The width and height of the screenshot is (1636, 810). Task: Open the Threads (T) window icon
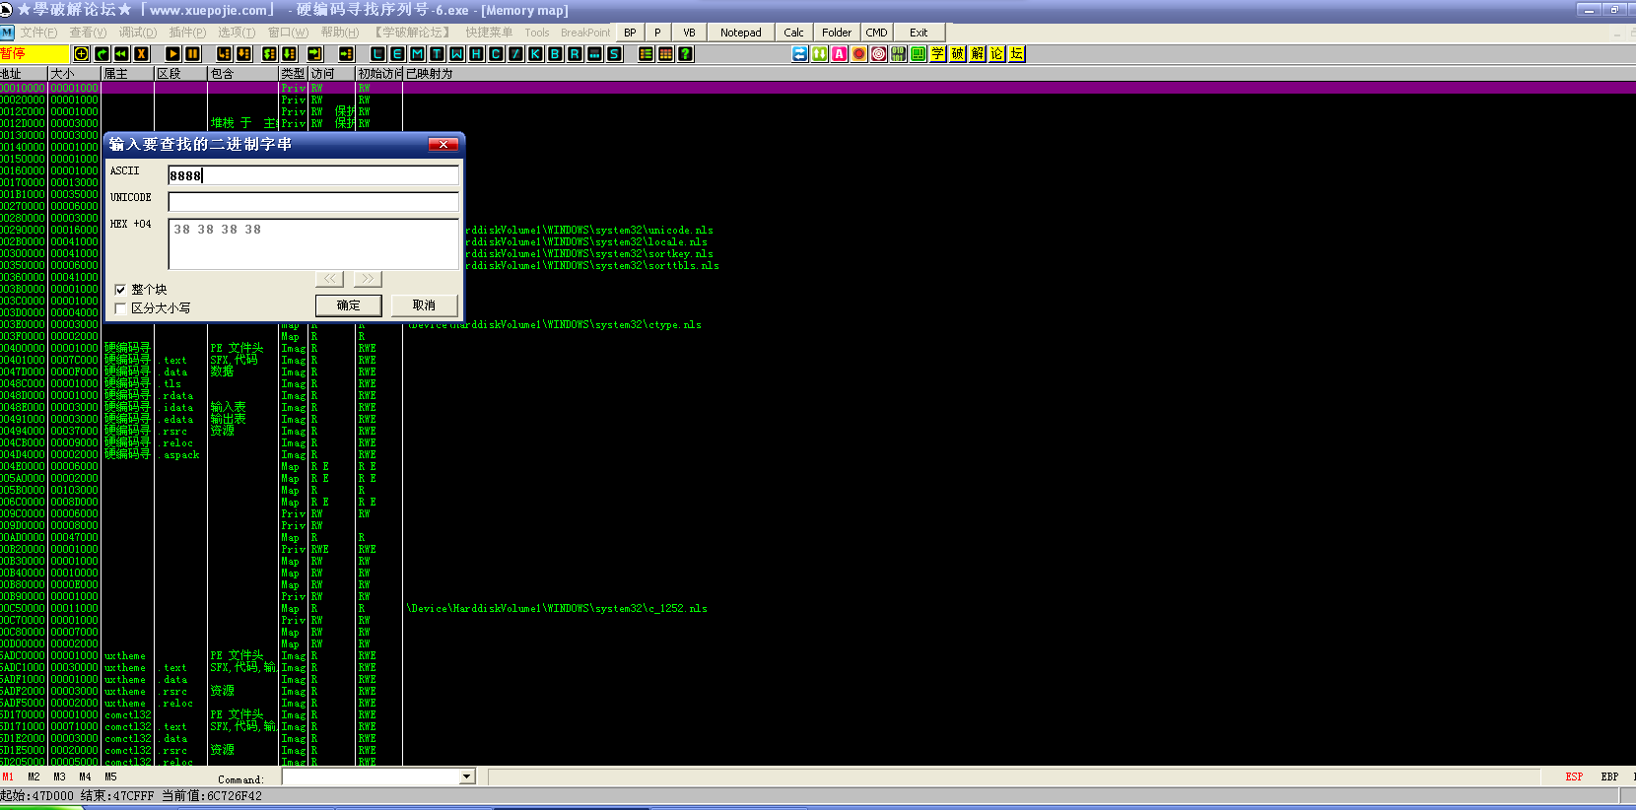437,54
